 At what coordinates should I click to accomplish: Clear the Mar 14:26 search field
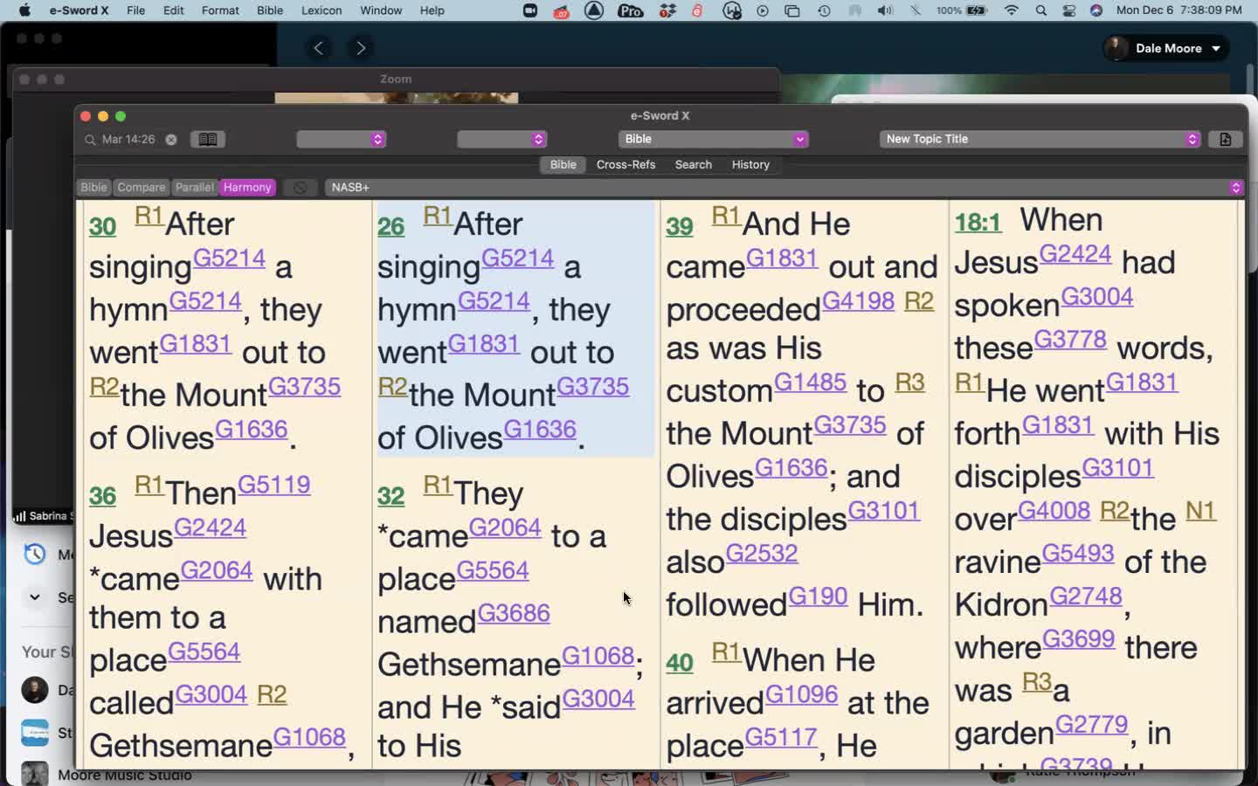click(x=171, y=140)
